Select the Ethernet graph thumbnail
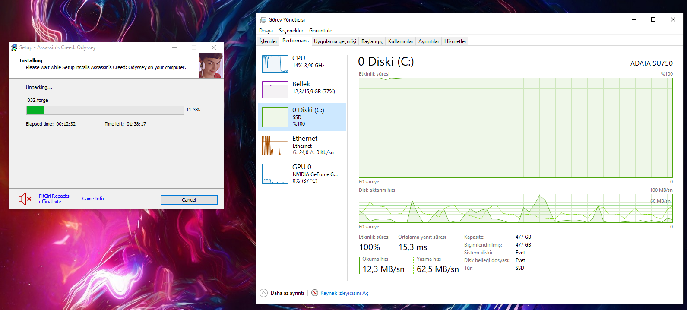Image resolution: width=687 pixels, height=310 pixels. click(275, 146)
